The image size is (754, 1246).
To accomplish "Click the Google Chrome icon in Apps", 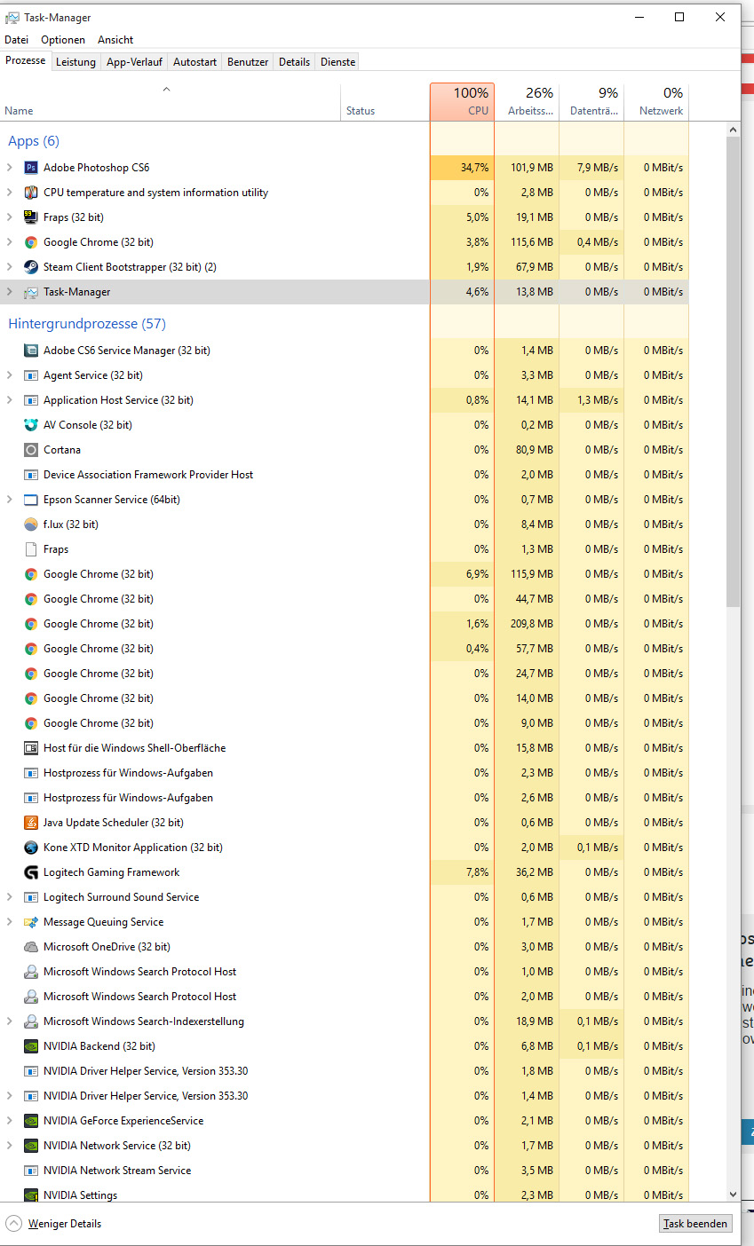I will (x=31, y=242).
